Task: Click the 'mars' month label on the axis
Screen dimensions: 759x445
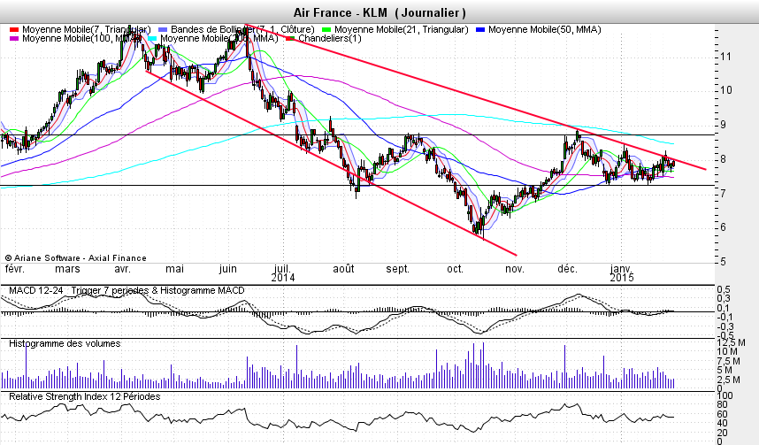Action: point(67,269)
